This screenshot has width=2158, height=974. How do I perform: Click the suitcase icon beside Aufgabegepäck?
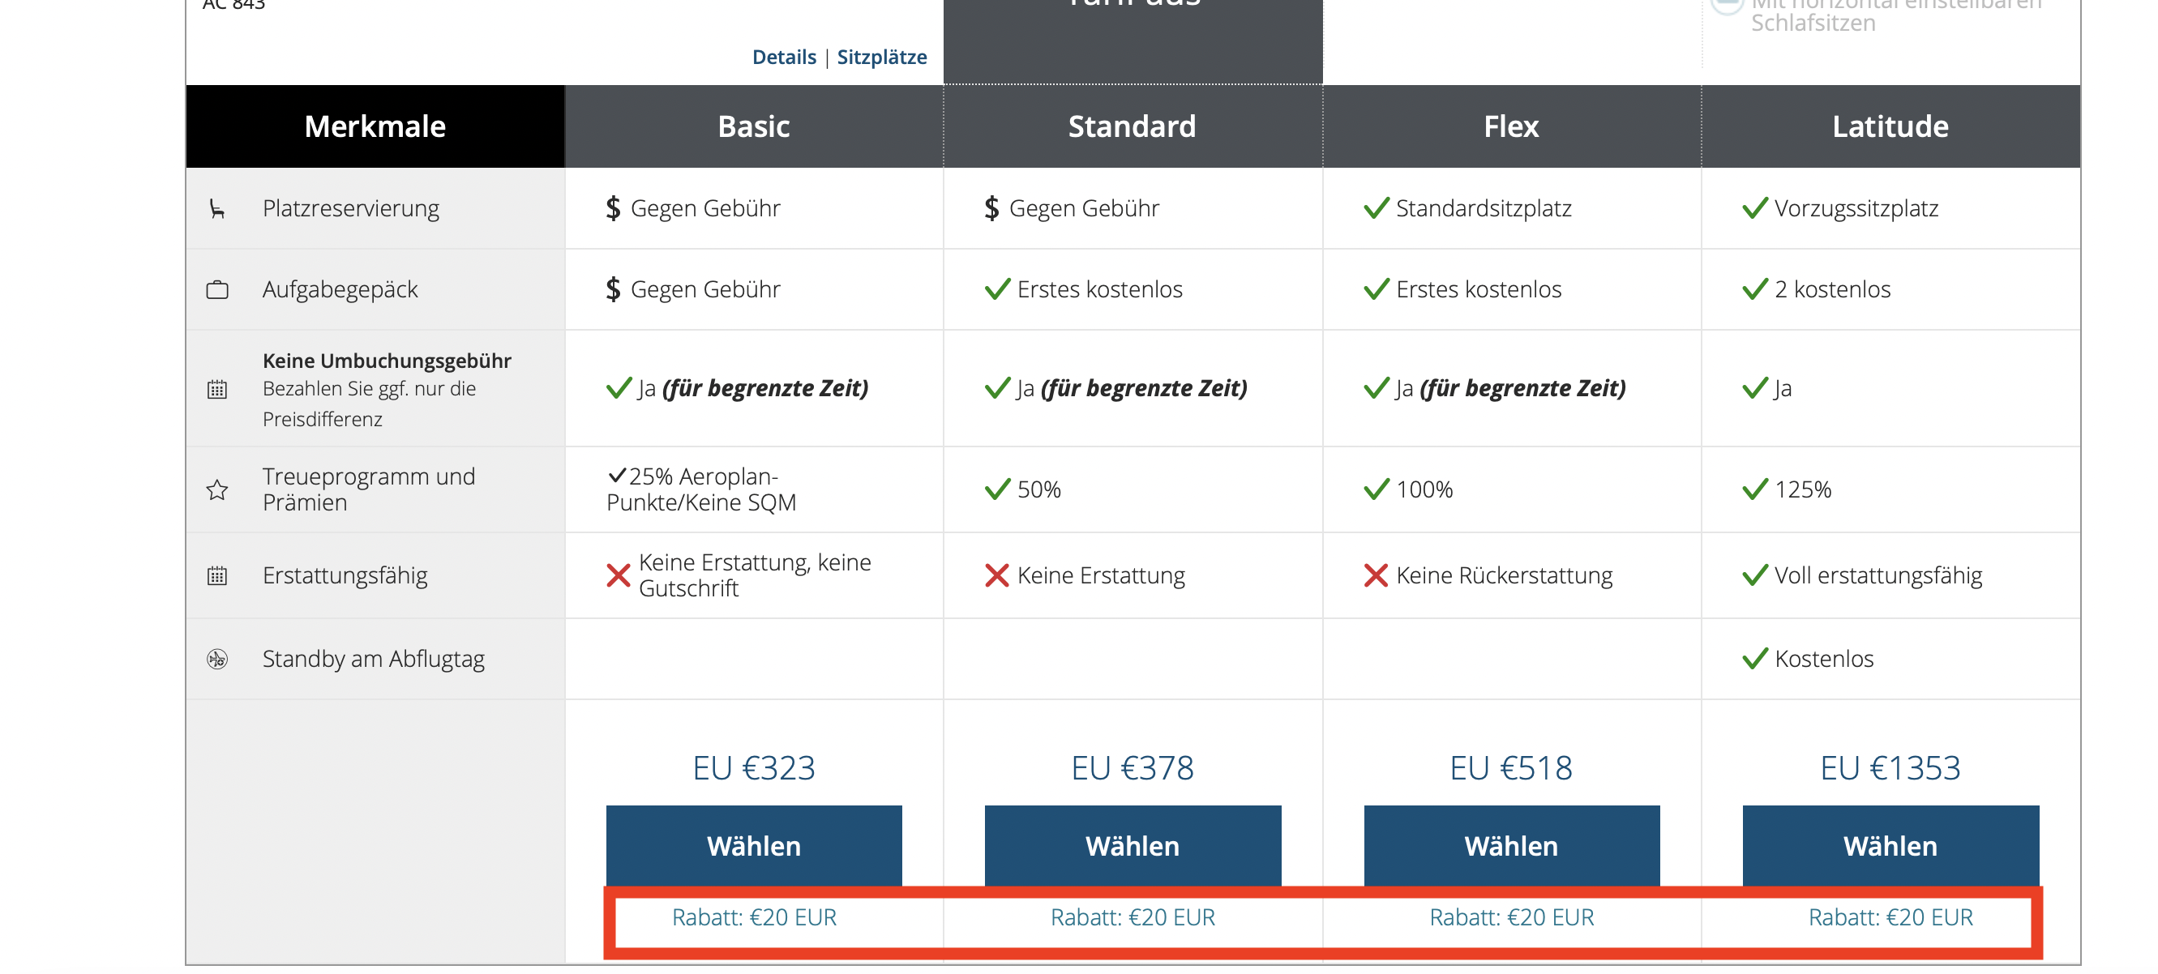click(x=217, y=290)
